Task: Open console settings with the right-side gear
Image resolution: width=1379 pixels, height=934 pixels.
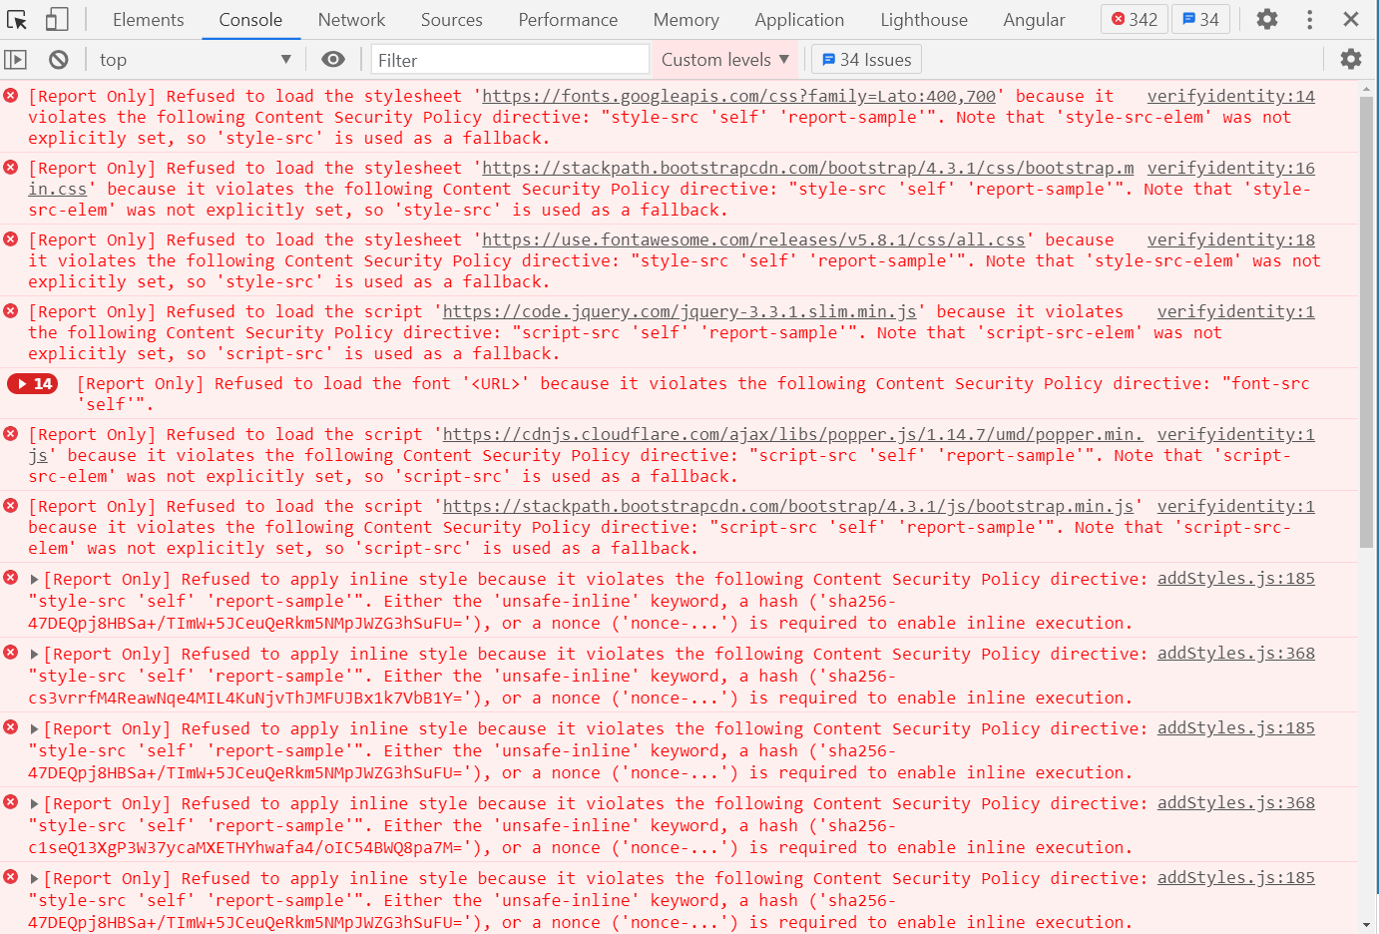Action: coord(1351,59)
